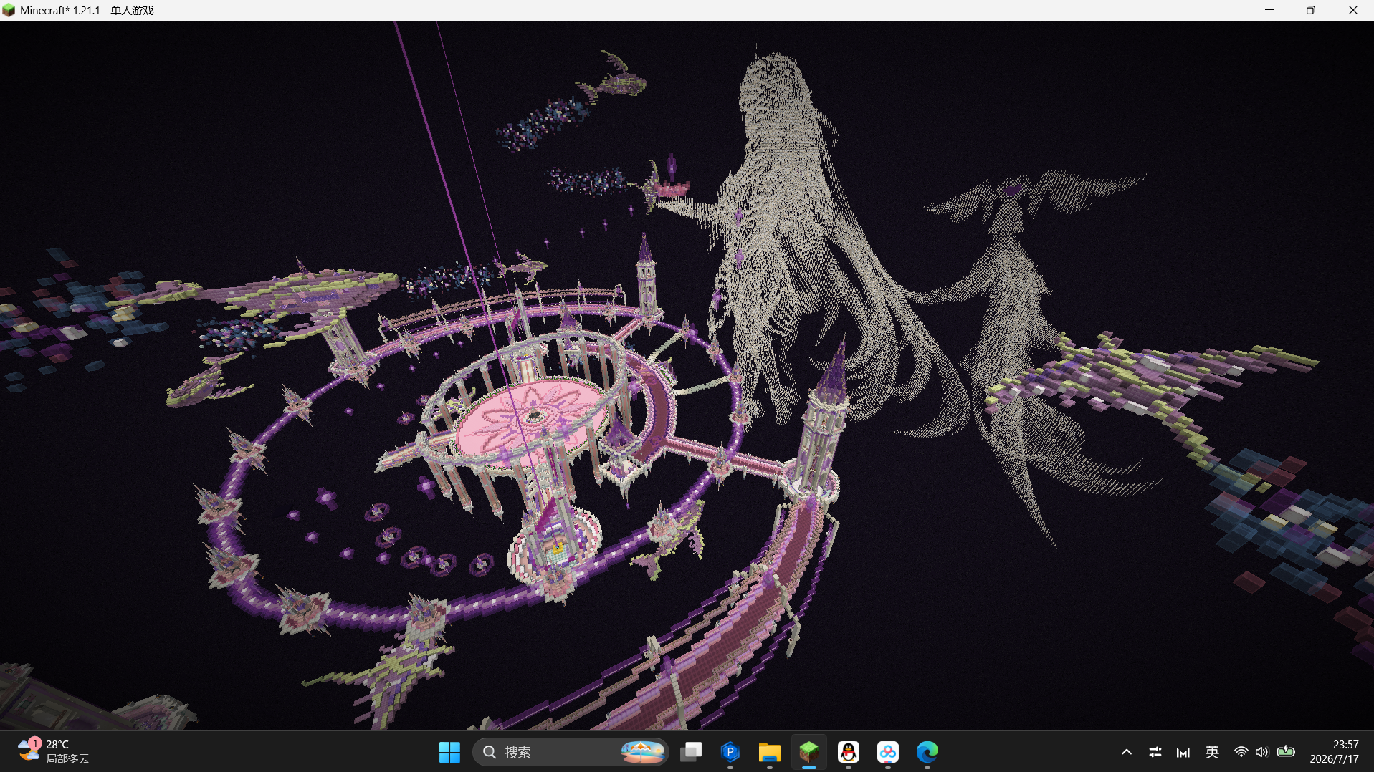
Task: Click the M-shaped tray icon
Action: point(1183,752)
